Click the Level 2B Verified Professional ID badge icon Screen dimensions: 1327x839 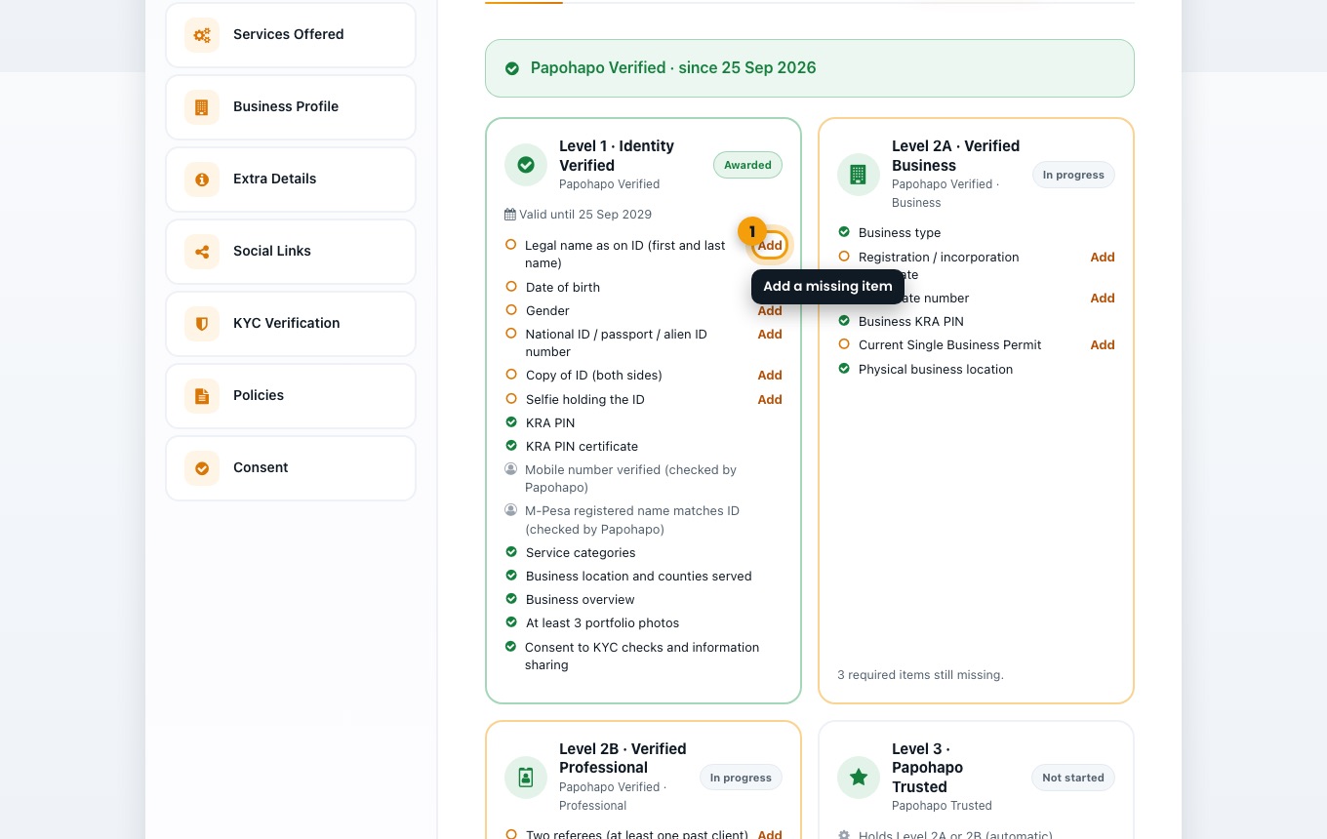pyautogui.click(x=526, y=778)
